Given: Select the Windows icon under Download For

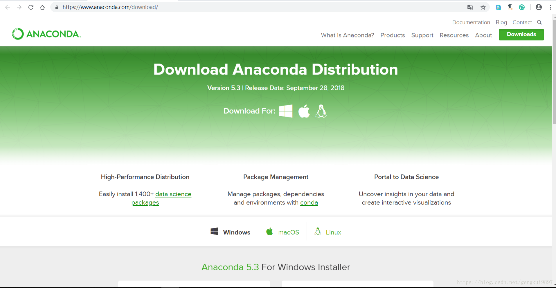Looking at the screenshot, I should tap(285, 111).
